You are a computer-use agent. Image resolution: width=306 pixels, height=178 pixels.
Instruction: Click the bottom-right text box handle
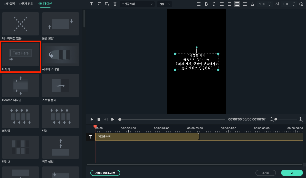[218, 70]
